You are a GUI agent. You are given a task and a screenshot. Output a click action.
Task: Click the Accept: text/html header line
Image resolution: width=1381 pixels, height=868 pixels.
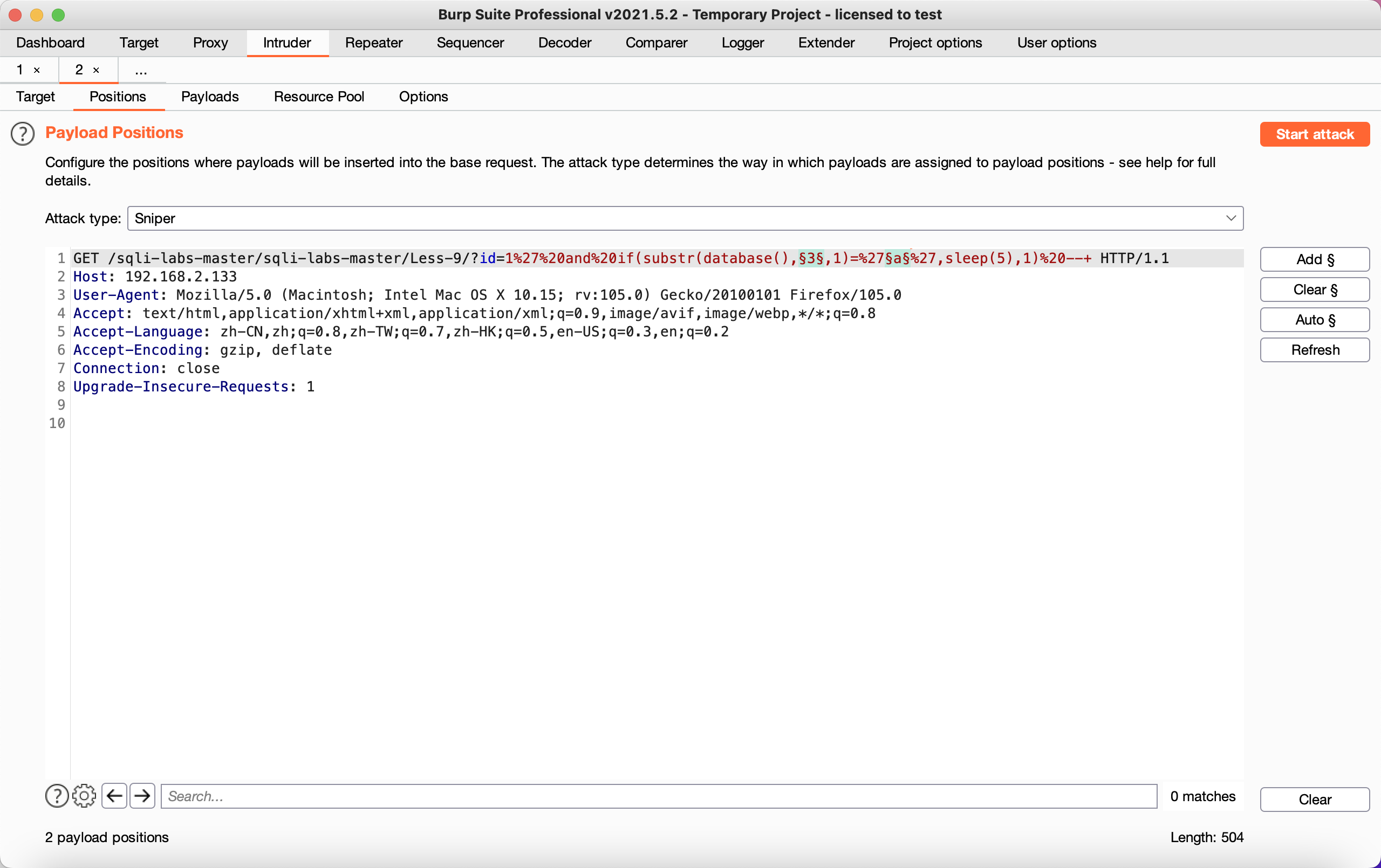point(474,313)
